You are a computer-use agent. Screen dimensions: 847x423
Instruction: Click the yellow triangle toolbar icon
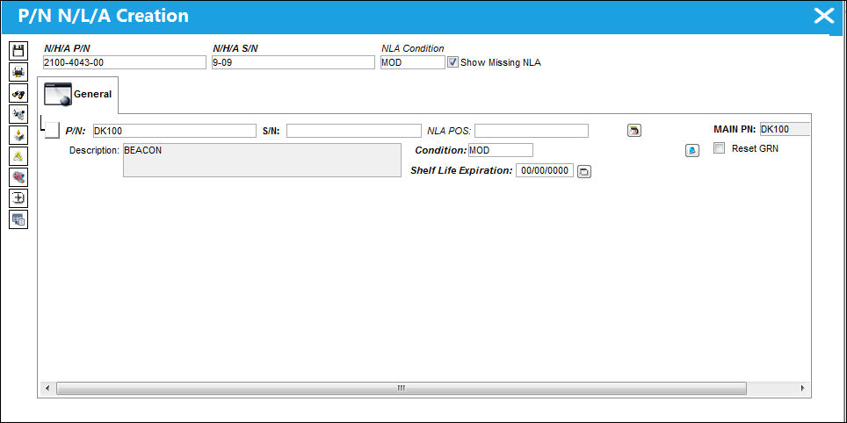click(x=18, y=156)
